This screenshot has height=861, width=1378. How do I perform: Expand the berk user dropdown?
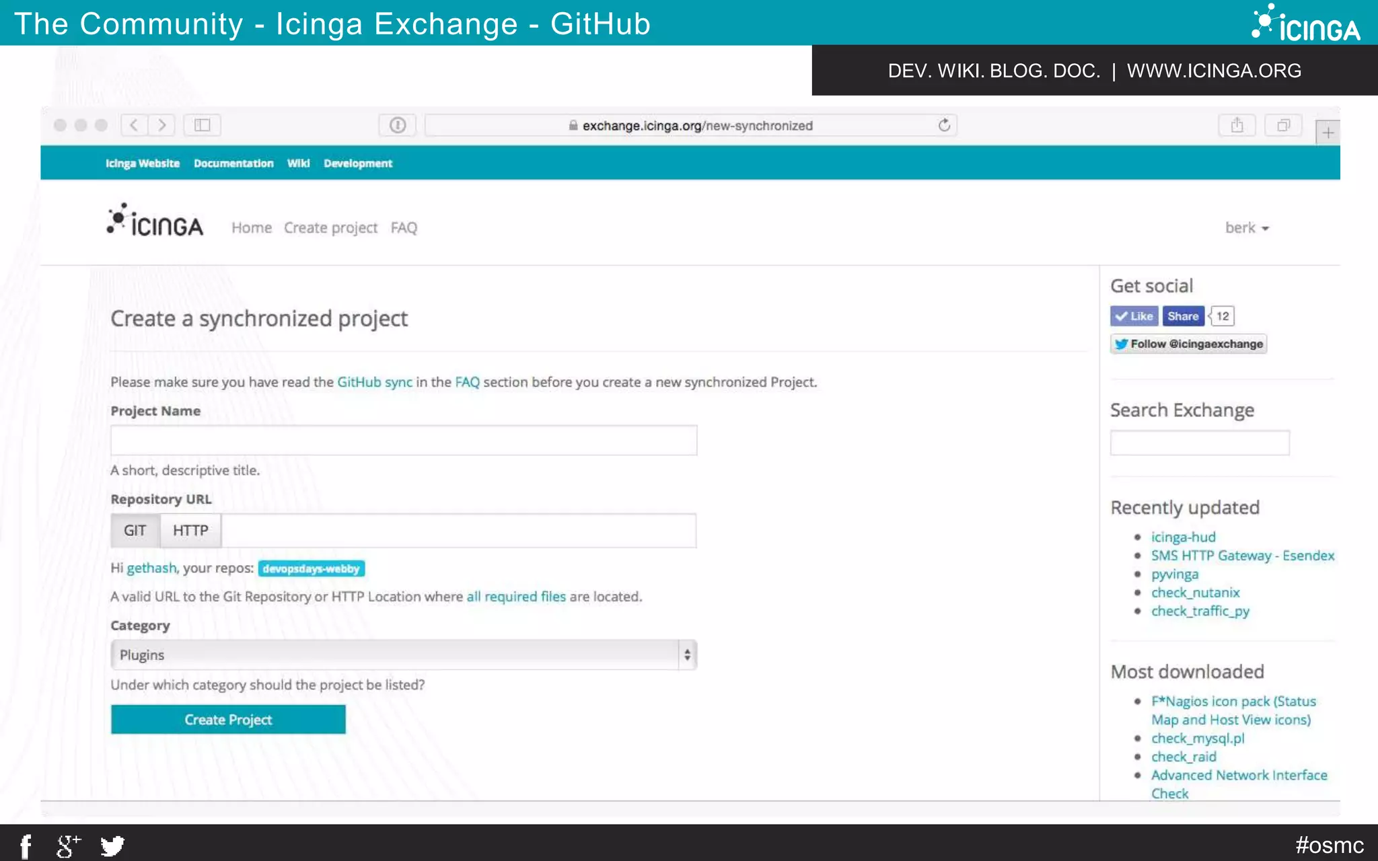(x=1247, y=228)
